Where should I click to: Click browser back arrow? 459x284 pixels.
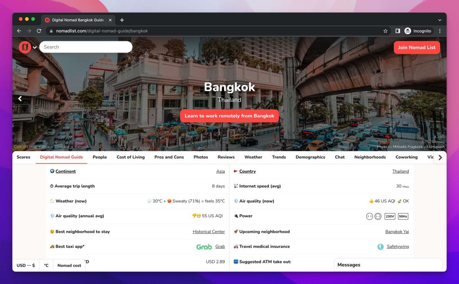[19, 31]
